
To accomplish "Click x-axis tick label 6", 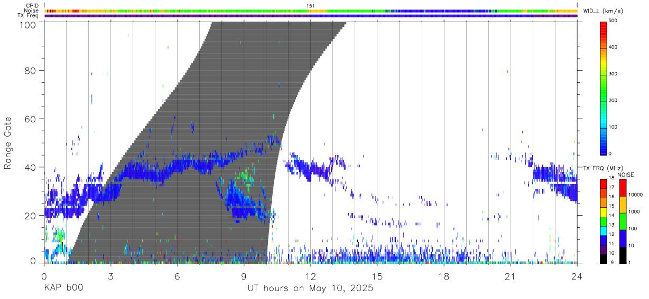I will 177,276.
